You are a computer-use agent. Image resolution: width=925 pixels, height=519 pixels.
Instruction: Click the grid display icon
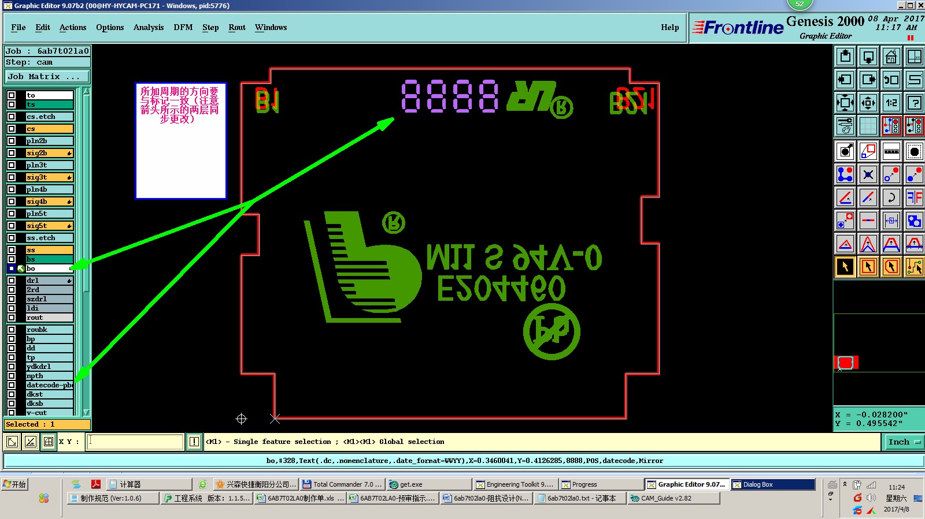point(868,126)
